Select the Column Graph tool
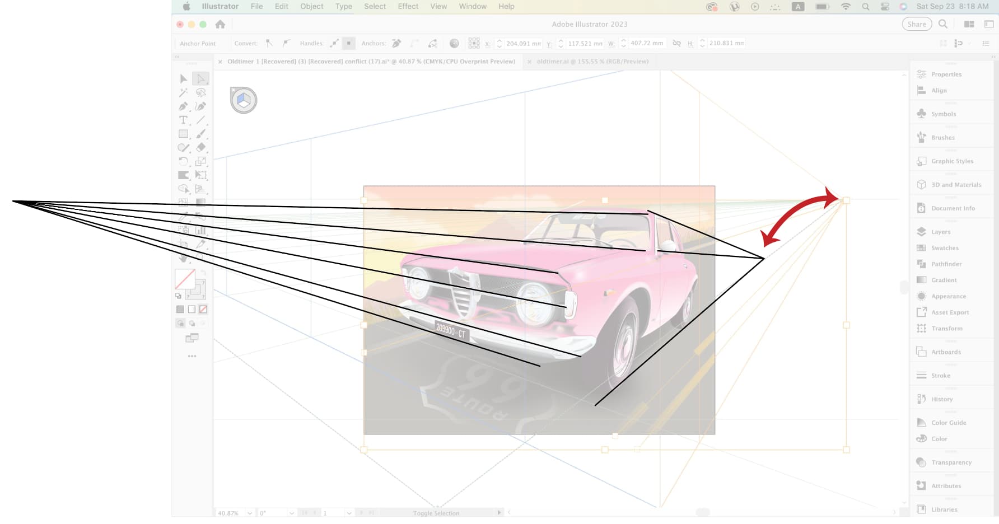 coord(200,230)
